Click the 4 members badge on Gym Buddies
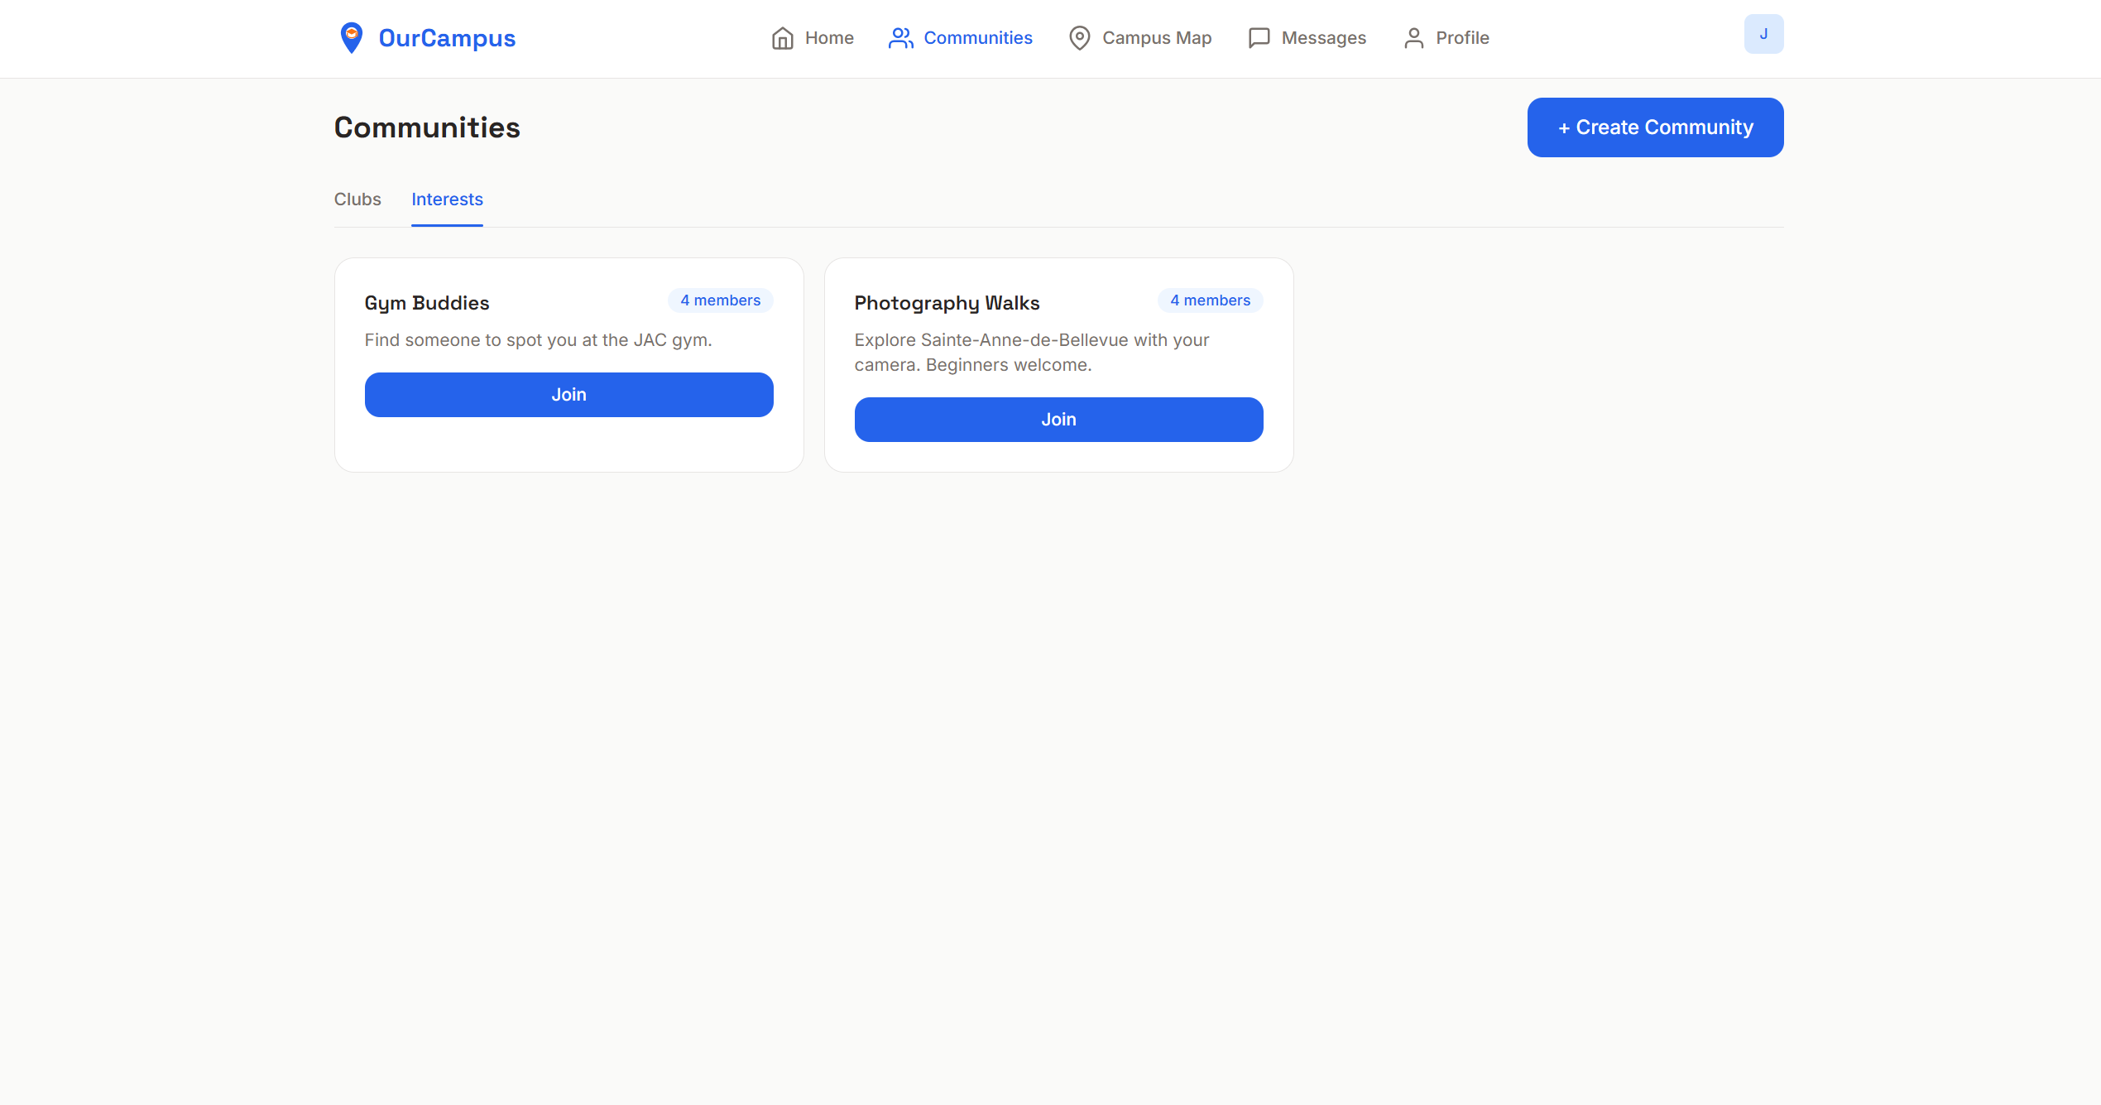The image size is (2101, 1105). pos(719,300)
